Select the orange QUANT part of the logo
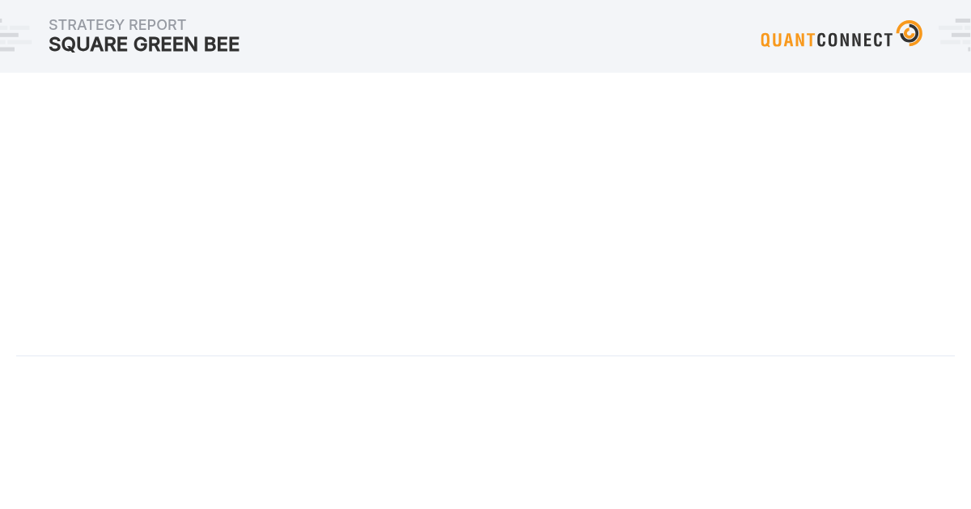 click(x=788, y=40)
